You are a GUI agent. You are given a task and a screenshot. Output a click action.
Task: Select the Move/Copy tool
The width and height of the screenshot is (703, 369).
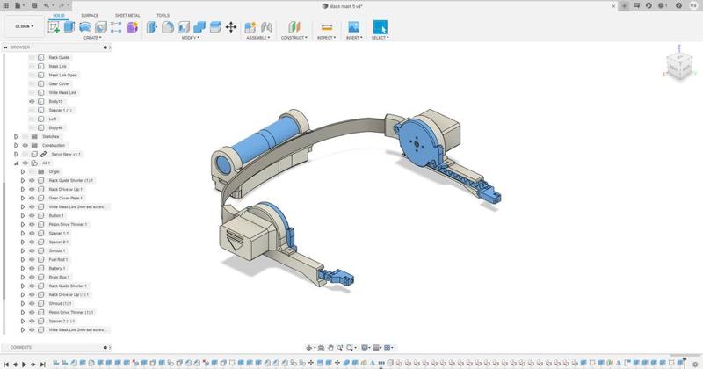(x=231, y=27)
